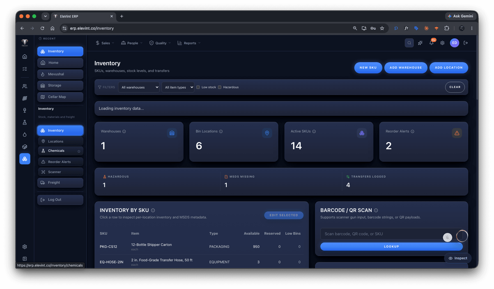Screen dimensions: 494x289
Task: Expand the Quality menu
Action: (160, 43)
